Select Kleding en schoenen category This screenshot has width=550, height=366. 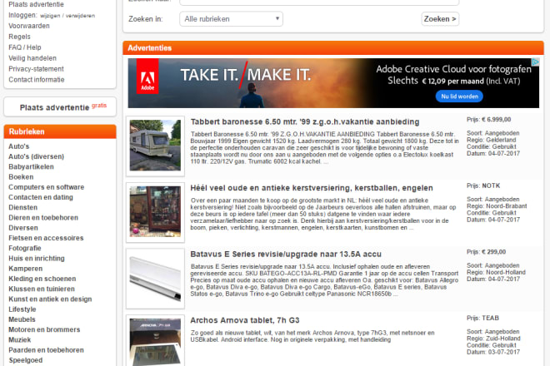click(42, 279)
